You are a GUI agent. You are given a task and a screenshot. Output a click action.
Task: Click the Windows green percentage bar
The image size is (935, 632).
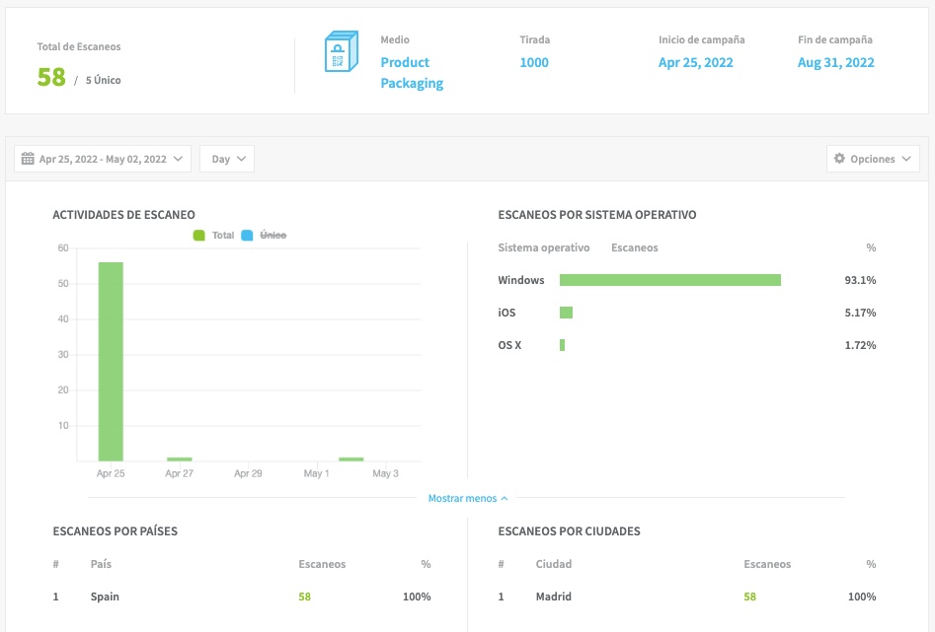[669, 280]
